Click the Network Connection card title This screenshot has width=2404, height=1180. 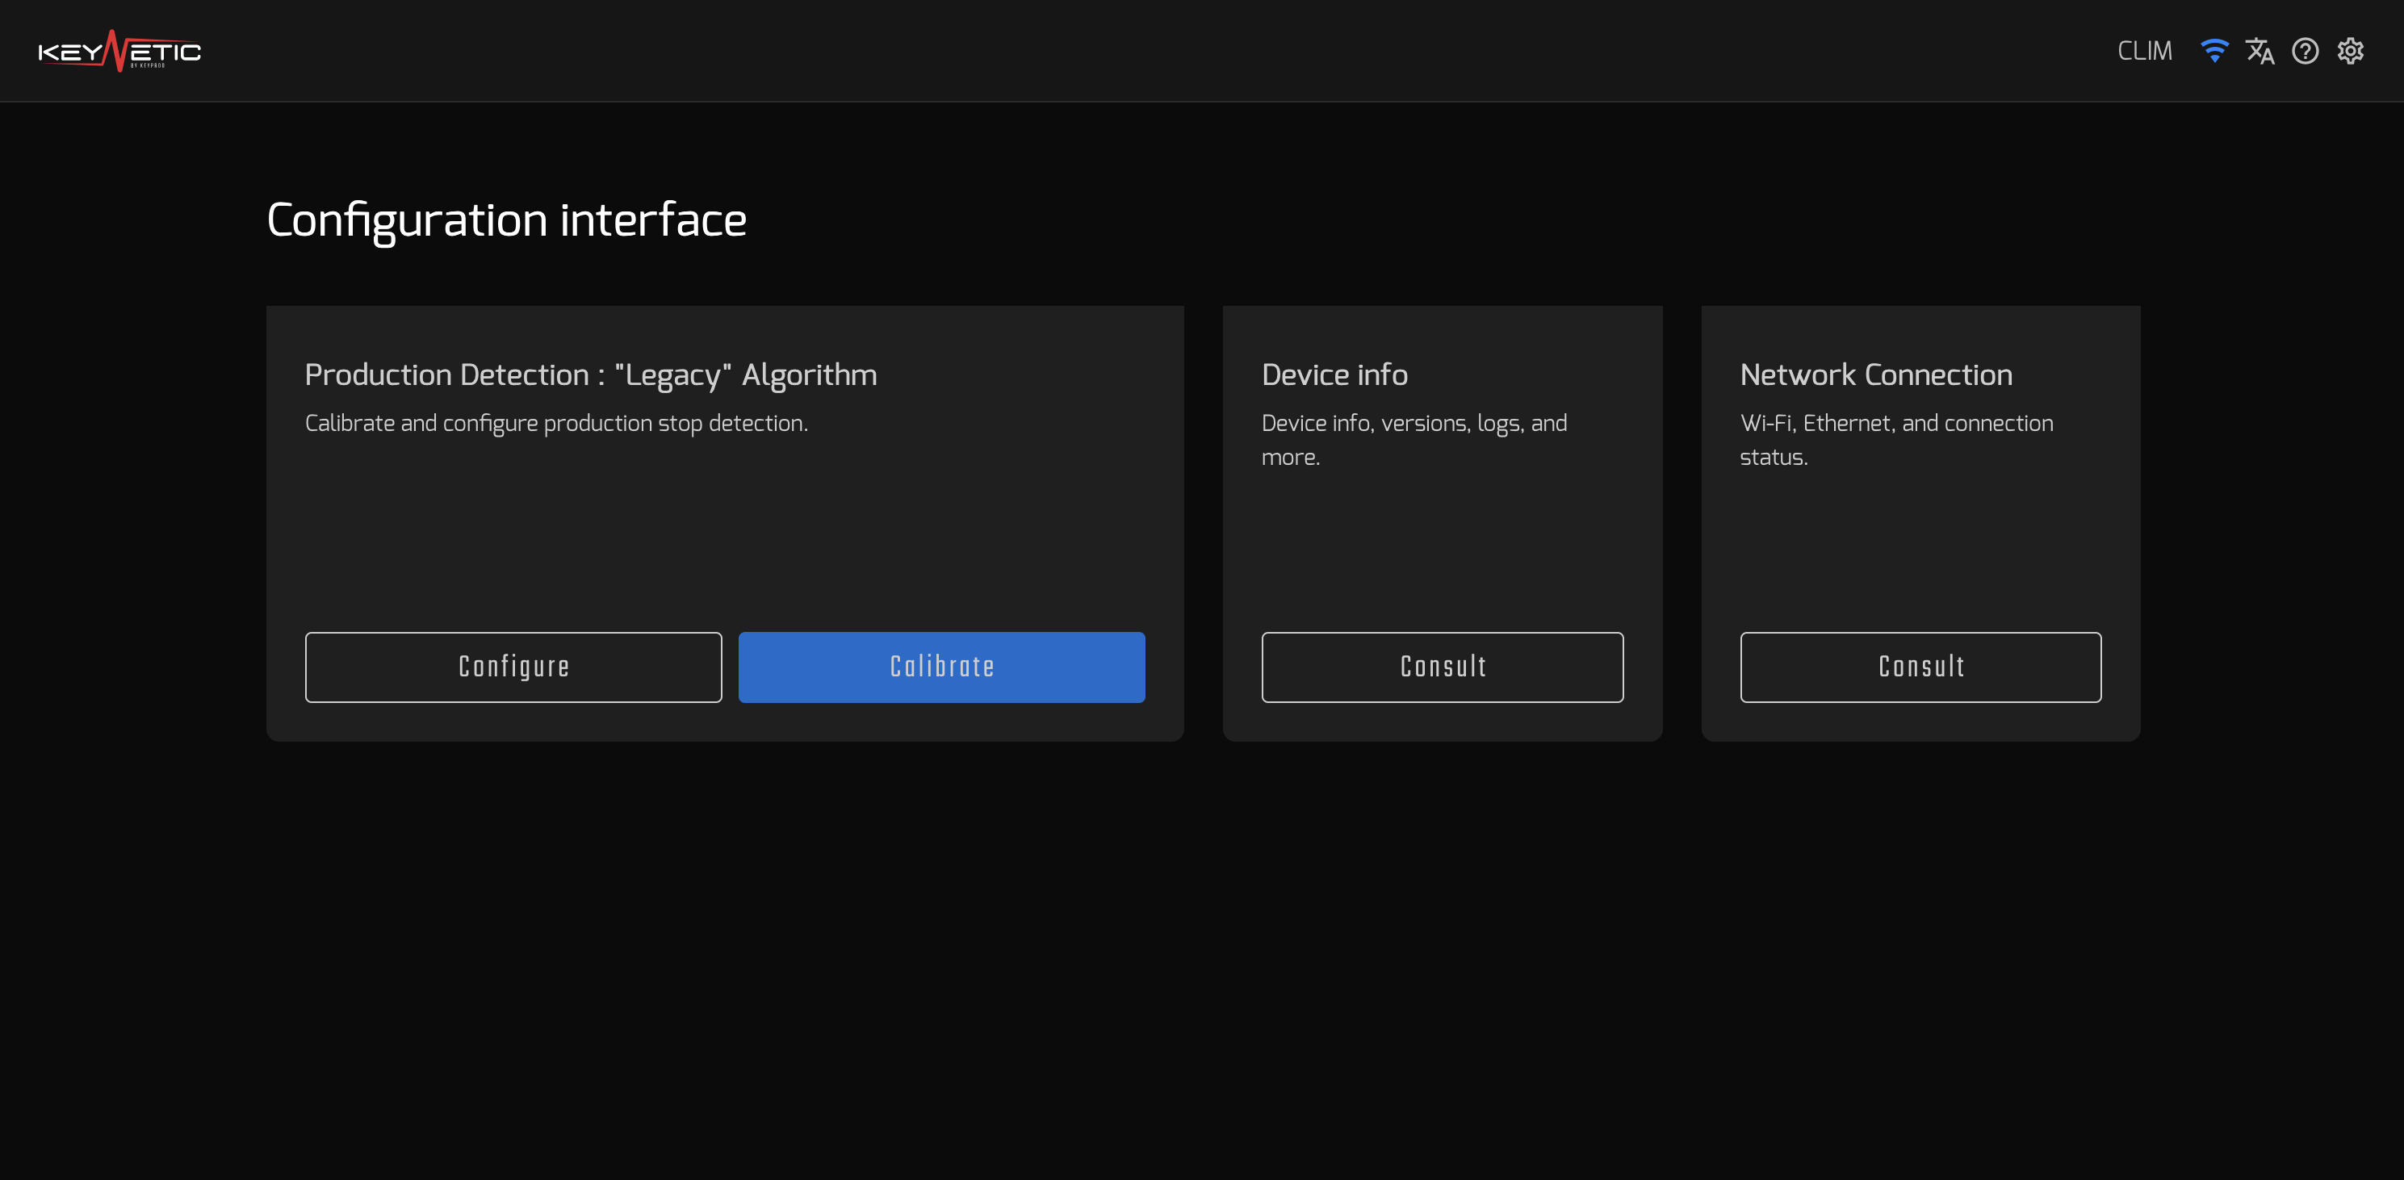click(x=1876, y=375)
